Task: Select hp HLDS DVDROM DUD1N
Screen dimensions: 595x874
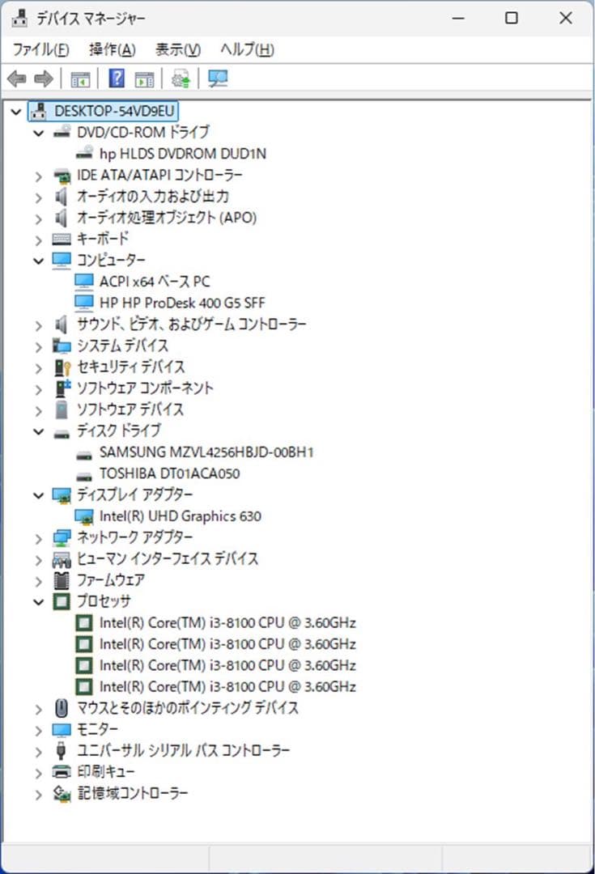Action: click(182, 154)
